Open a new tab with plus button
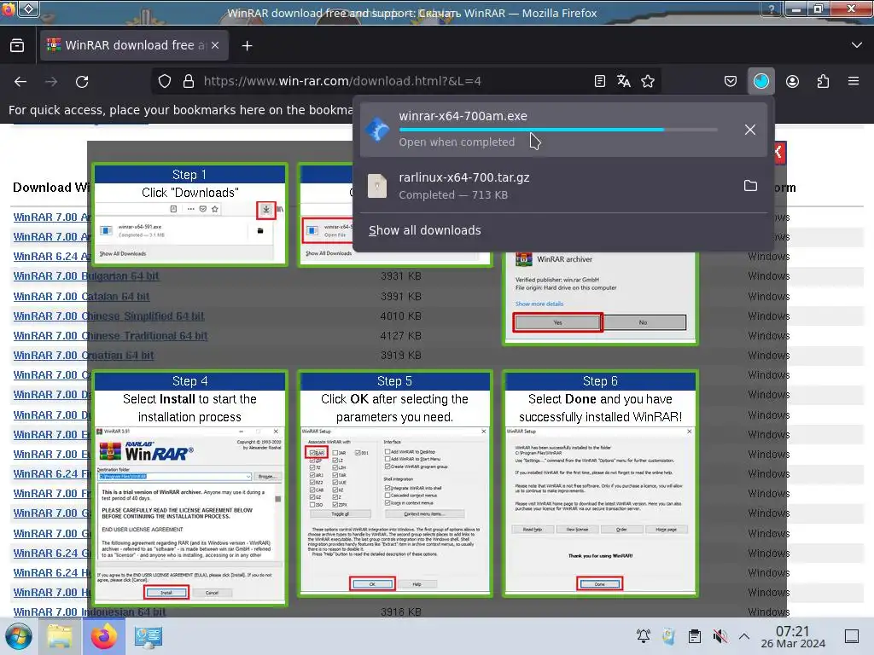The height and width of the screenshot is (655, 874). point(247,46)
